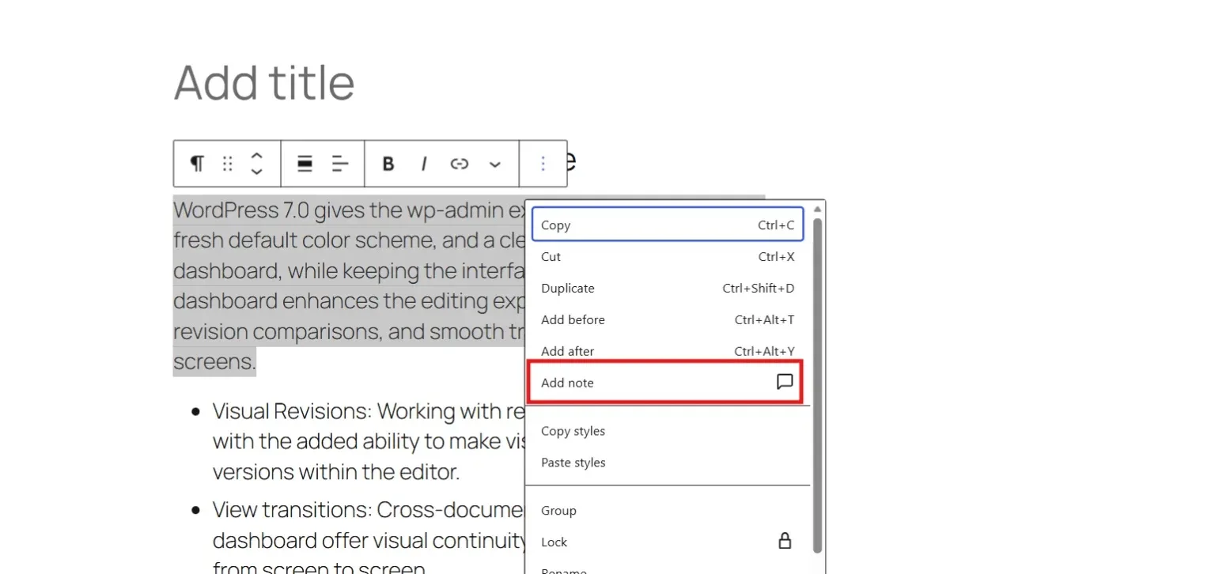Insert a link with the link icon
The height and width of the screenshot is (574, 1215).
[x=460, y=164]
